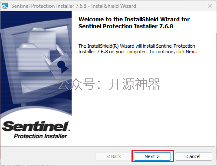
Task: Click the monitor stand graphic in banner
Action: [39, 103]
